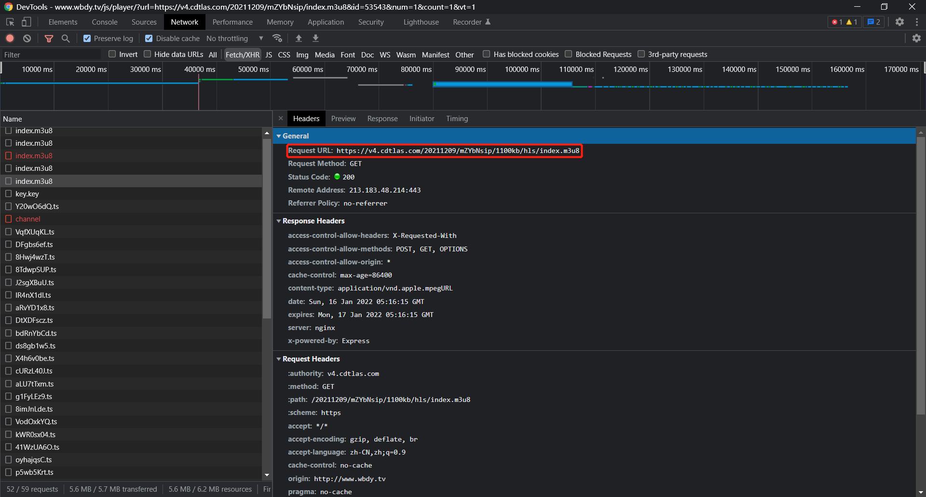The height and width of the screenshot is (497, 926).
Task: Open the issues counter badge showing 2
Action: pyautogui.click(x=873, y=22)
